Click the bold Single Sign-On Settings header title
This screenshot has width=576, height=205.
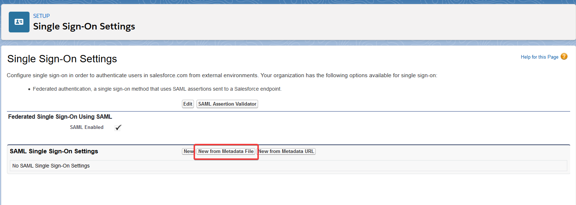[84, 27]
